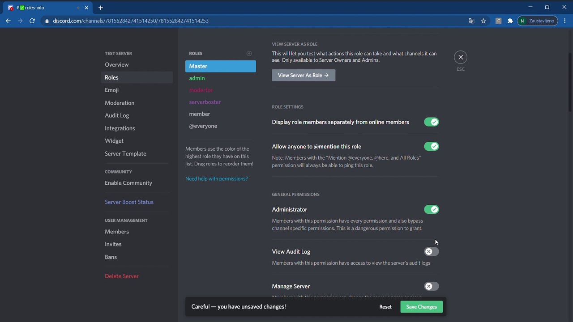This screenshot has width=573, height=322.
Task: Enable the View Audit Log toggle
Action: [432, 252]
